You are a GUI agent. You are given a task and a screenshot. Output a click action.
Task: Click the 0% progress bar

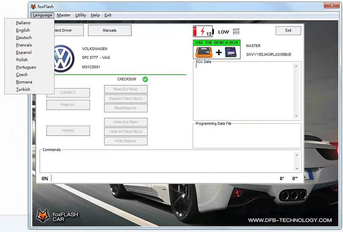(x=165, y=178)
